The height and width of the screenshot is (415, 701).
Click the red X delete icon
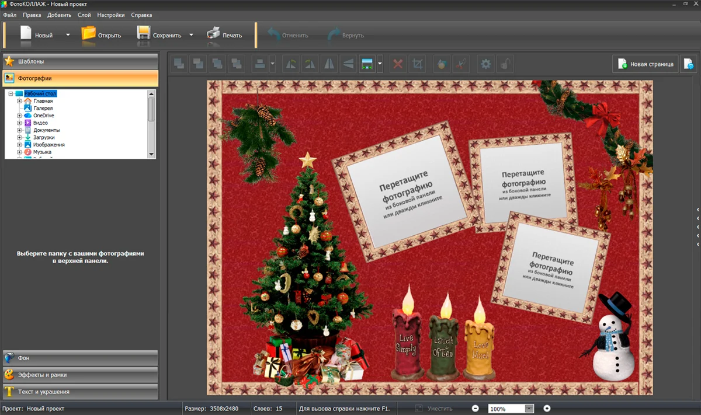click(x=398, y=64)
